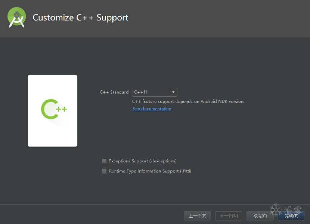Image resolution: width=310 pixels, height=224 pixels.
Task: Click the Exceptions Support label text
Action: coord(142,161)
